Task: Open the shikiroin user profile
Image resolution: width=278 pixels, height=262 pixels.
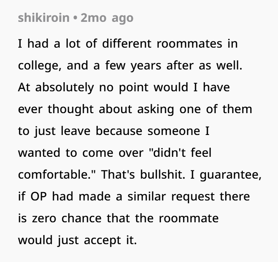Action: [44, 18]
